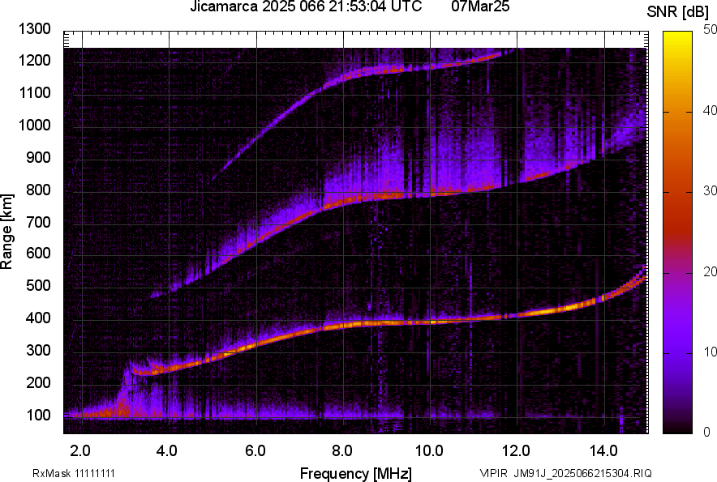This screenshot has height=482, width=717.
Task: Click the file name 'JM91J_2025066215304.RIQ'
Action: pyautogui.click(x=582, y=473)
